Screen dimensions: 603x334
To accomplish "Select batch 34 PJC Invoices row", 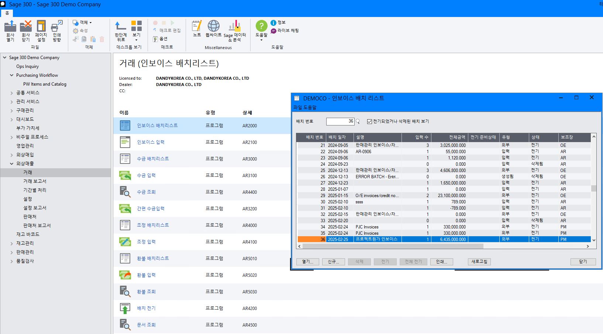I will click(444, 227).
